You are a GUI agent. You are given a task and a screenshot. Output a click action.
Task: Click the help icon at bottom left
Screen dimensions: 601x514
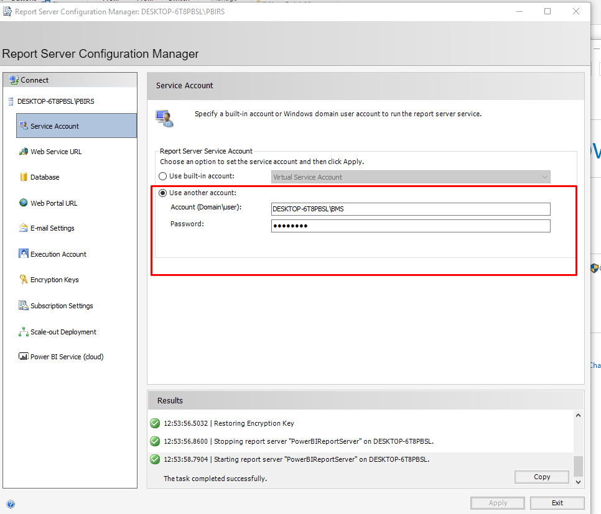[x=11, y=504]
